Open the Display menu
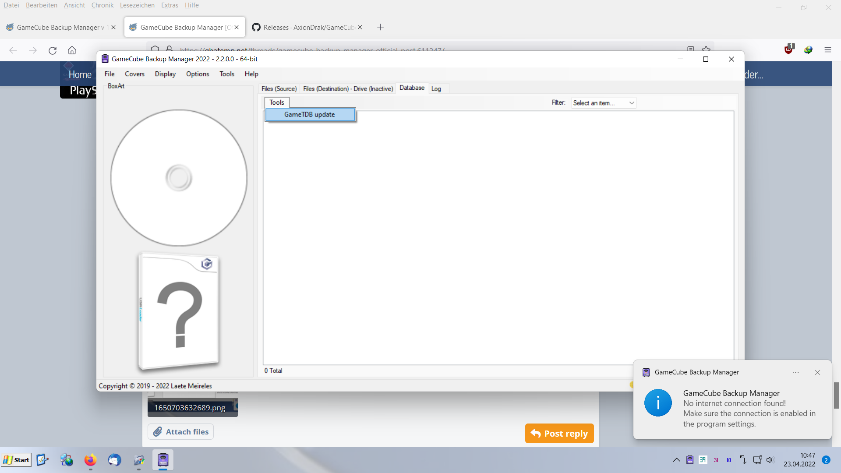The image size is (841, 473). click(165, 74)
